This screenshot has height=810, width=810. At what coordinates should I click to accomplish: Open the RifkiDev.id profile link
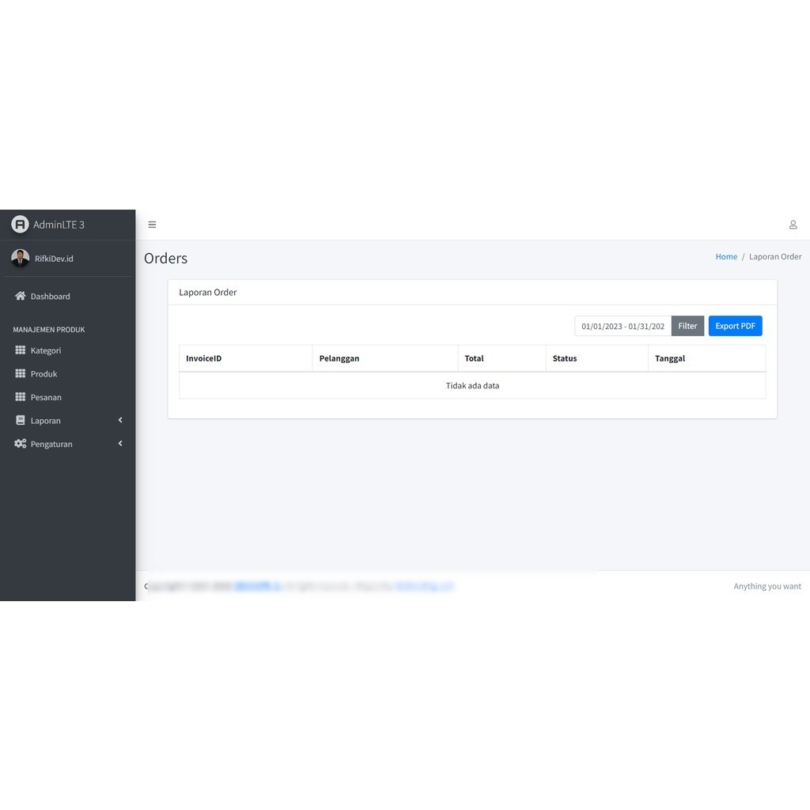point(54,259)
